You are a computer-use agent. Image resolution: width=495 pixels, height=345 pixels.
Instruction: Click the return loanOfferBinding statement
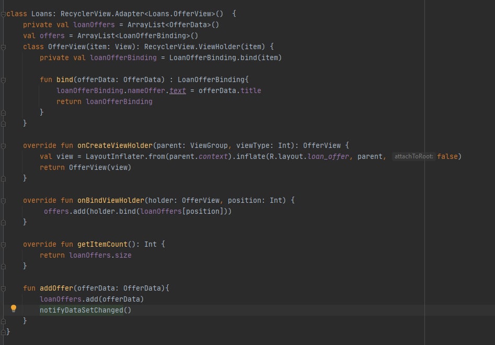(105, 101)
